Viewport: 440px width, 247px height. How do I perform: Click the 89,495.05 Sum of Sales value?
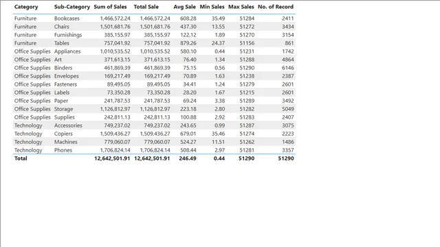point(118,84)
